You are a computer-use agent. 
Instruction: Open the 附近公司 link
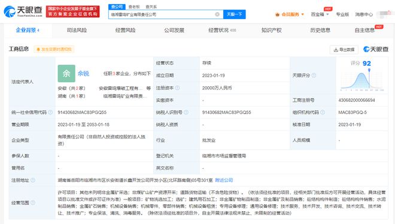point(224,180)
